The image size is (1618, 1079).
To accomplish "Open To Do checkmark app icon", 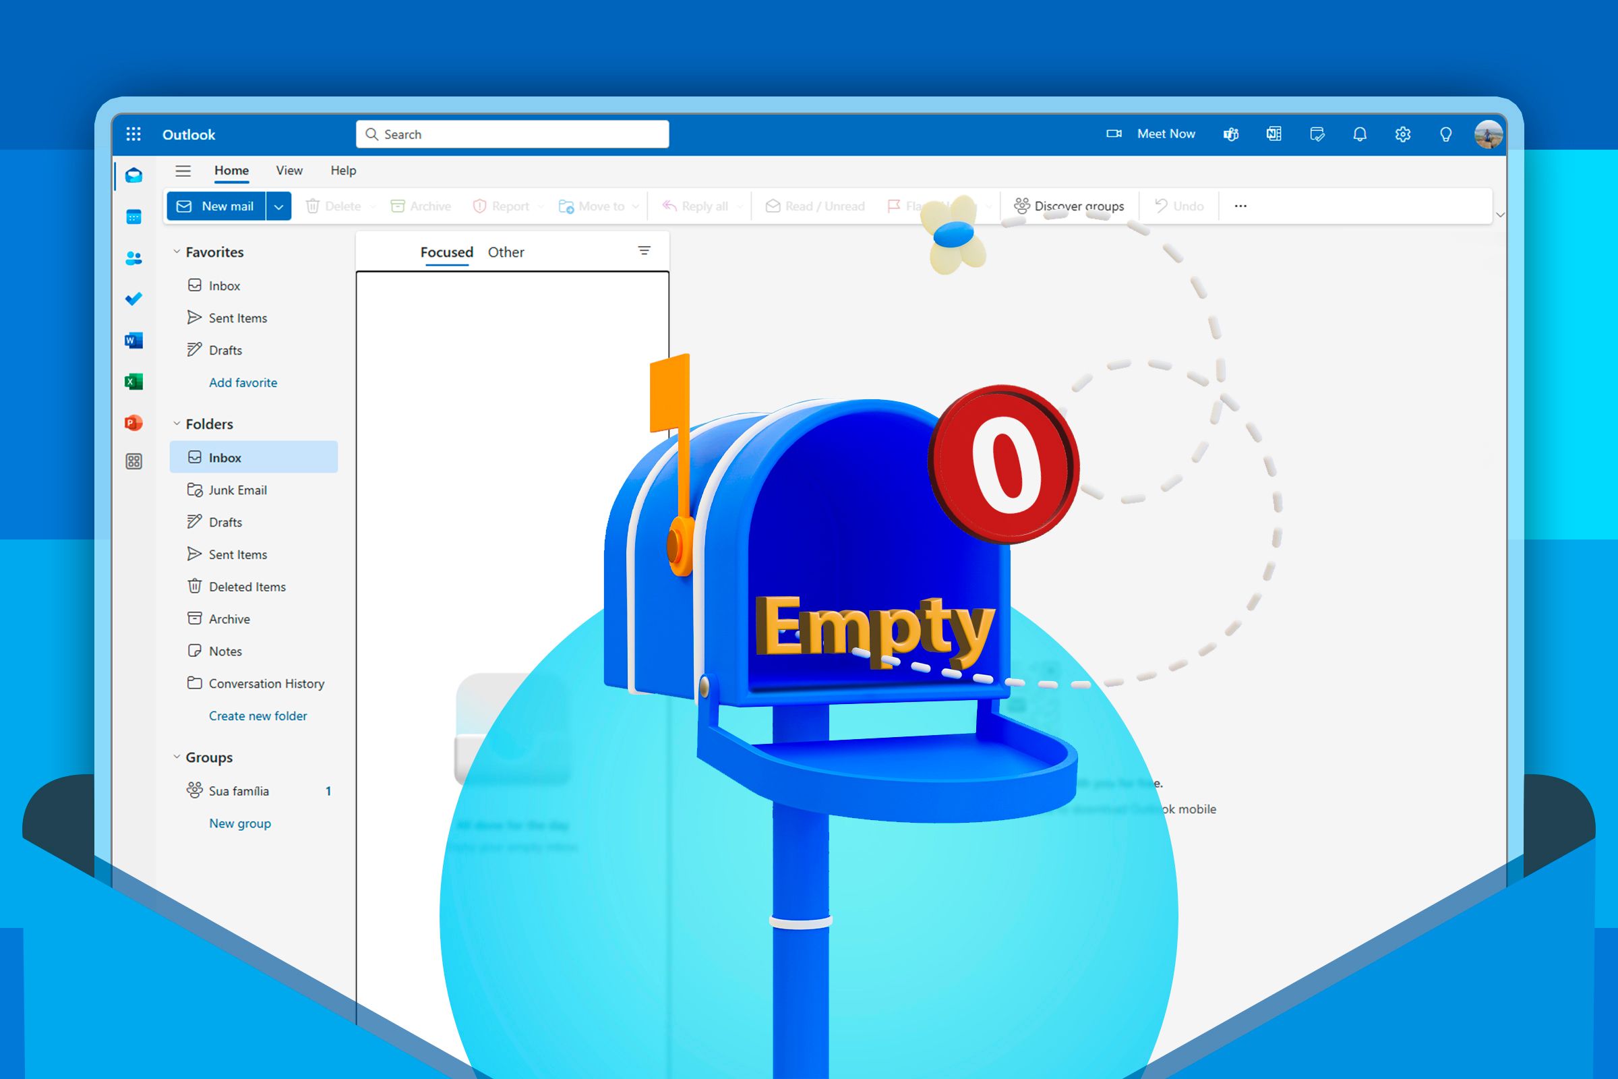I will [x=134, y=299].
